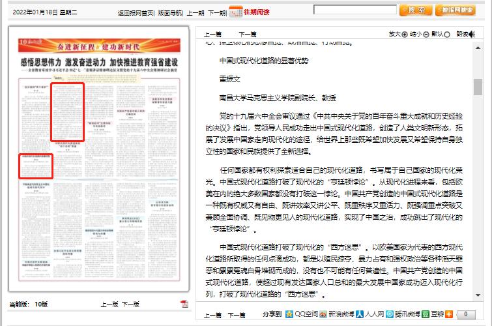This screenshot has width=492, height=326.
Task: Open more share options plus icon
Action: [x=449, y=314]
